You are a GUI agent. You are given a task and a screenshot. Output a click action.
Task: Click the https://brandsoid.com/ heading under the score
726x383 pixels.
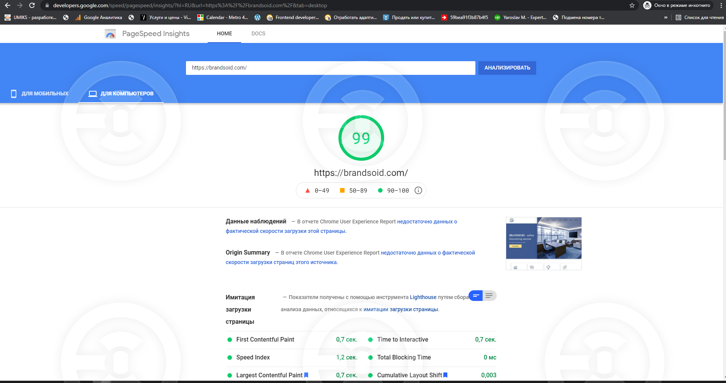361,173
